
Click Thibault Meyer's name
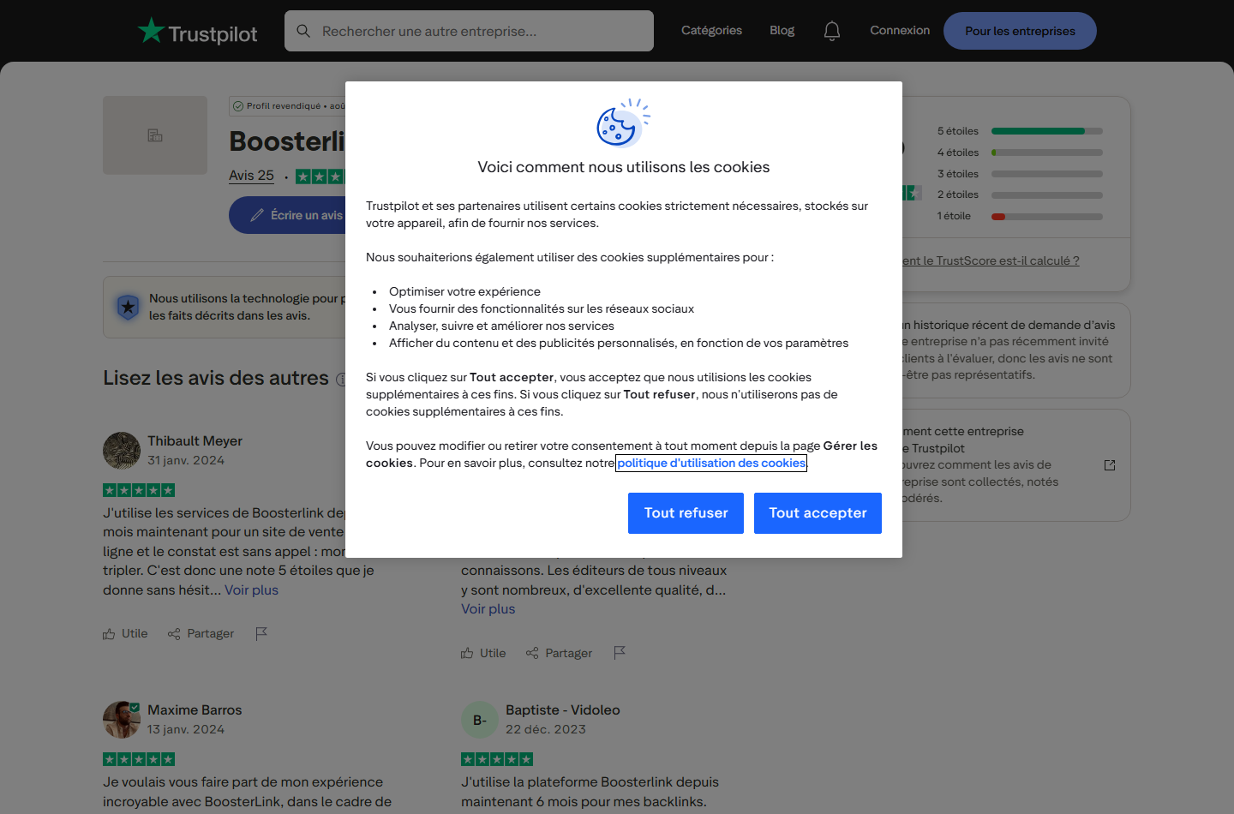pyautogui.click(x=195, y=441)
